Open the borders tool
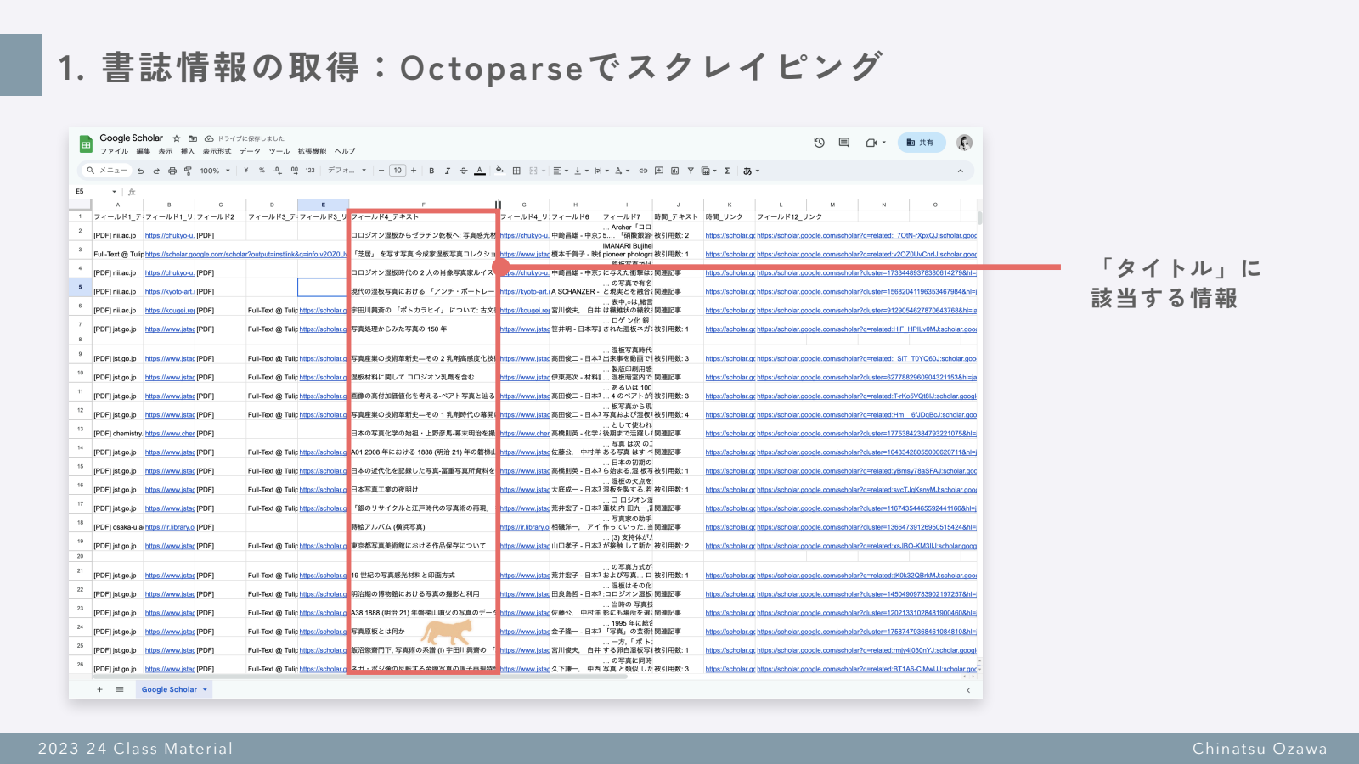This screenshot has width=1359, height=764. 516,171
